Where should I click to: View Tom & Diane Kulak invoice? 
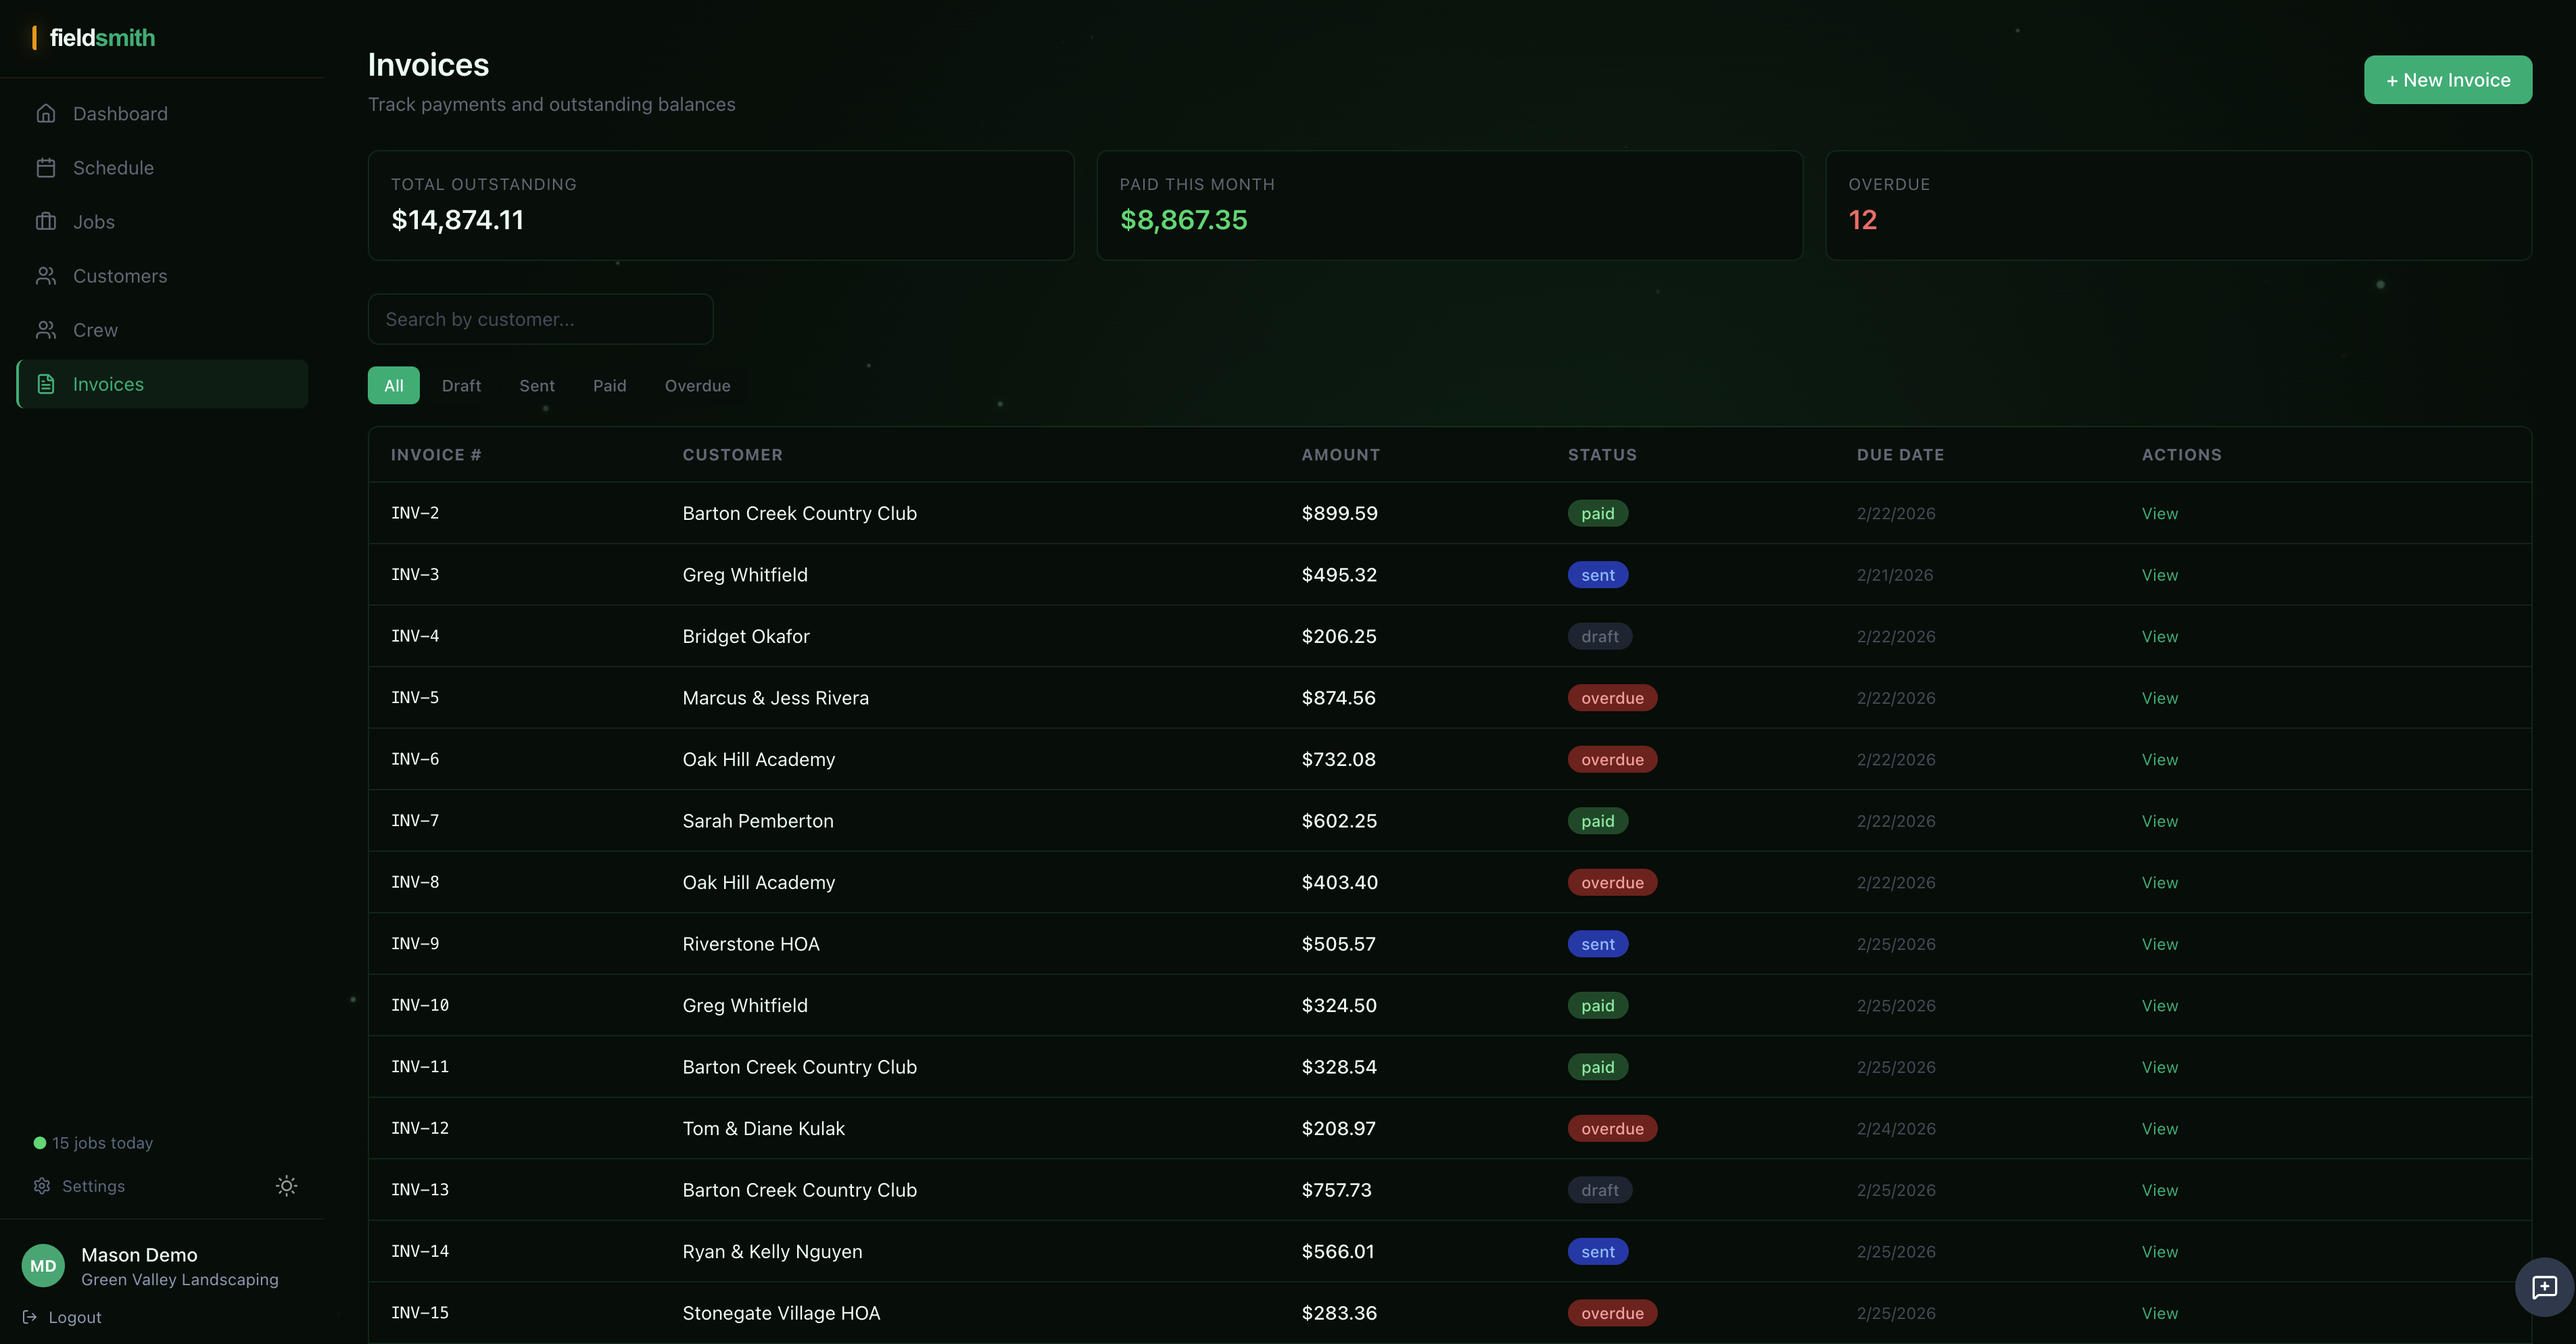[2160, 1129]
